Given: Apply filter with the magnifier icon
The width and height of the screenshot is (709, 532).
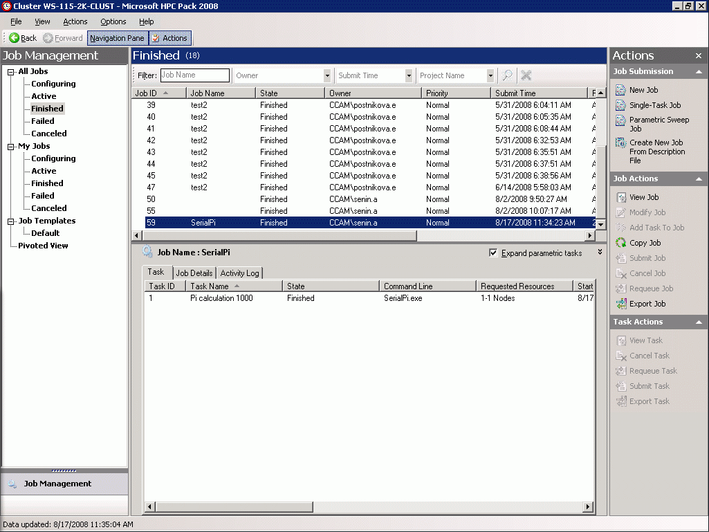Looking at the screenshot, I should pos(507,75).
